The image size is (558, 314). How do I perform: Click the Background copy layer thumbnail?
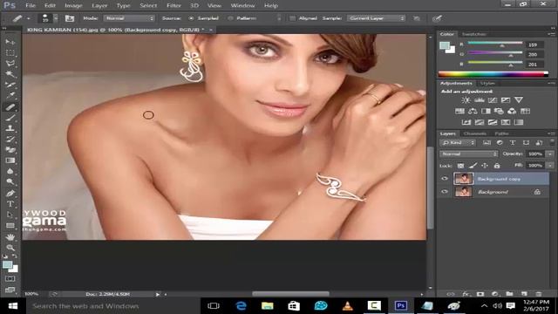463,179
